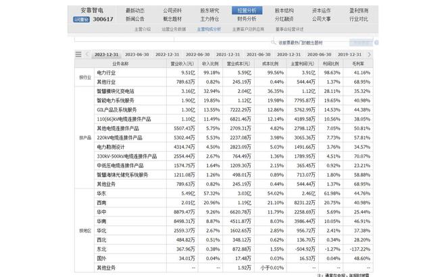This screenshot has width=446, height=277.
Task: Click the -137.22% gross margin value
Action: [360, 249]
